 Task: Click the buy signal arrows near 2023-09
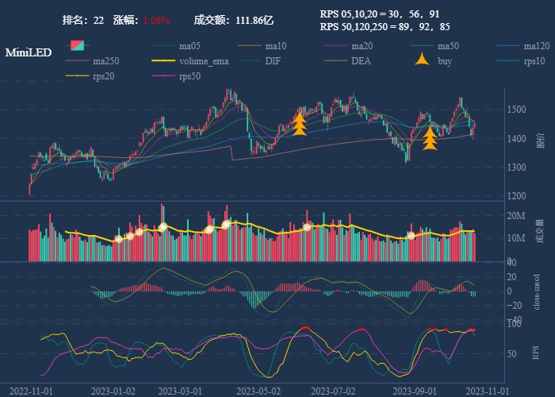point(430,139)
